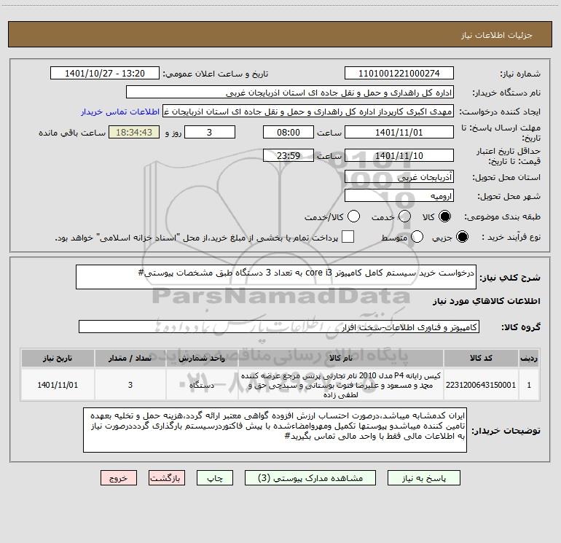This screenshot has height=543, width=561.
Task: Click the تاریخ نیاز column header
Action: [58, 358]
